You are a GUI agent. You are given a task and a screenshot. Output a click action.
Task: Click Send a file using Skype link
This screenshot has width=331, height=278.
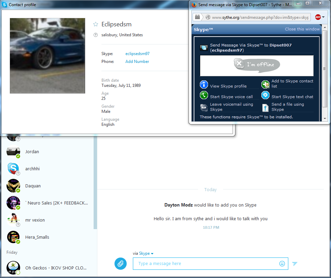point(288,107)
